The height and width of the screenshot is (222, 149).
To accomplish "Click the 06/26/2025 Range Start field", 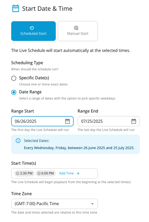I will (x=42, y=121).
